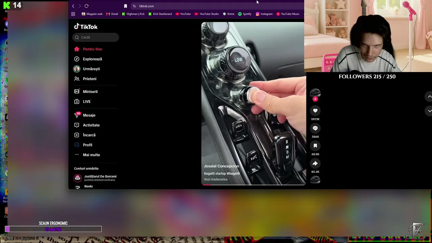Open the apps grid in bookmarks bar

pyautogui.click(x=73, y=14)
